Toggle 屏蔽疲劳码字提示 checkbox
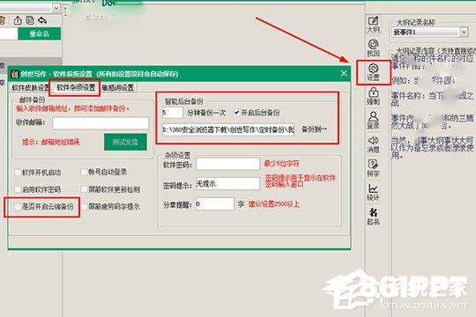 click(x=84, y=207)
